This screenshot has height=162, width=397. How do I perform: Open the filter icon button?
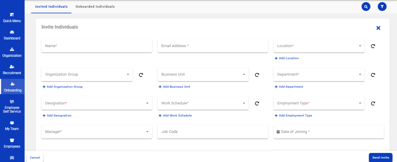pyautogui.click(x=382, y=6)
